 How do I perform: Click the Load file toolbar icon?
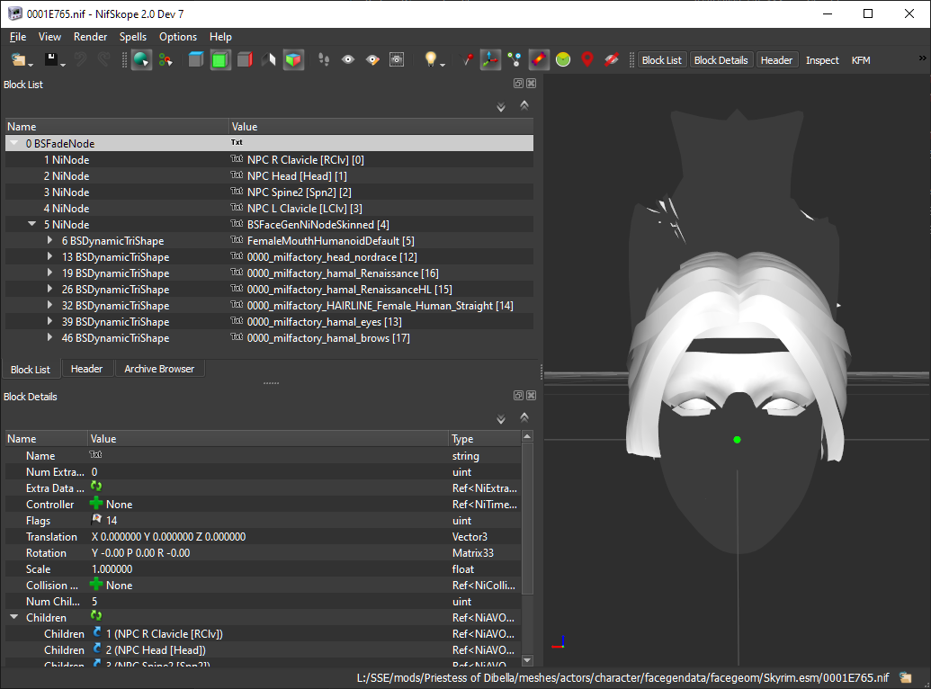pyautogui.click(x=18, y=60)
